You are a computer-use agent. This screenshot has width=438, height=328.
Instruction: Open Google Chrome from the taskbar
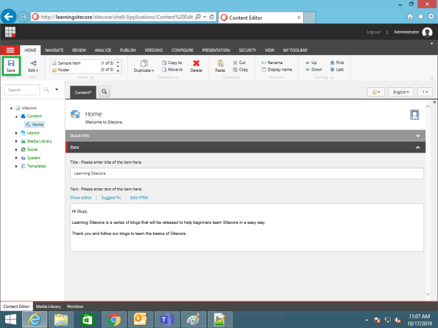click(115, 320)
